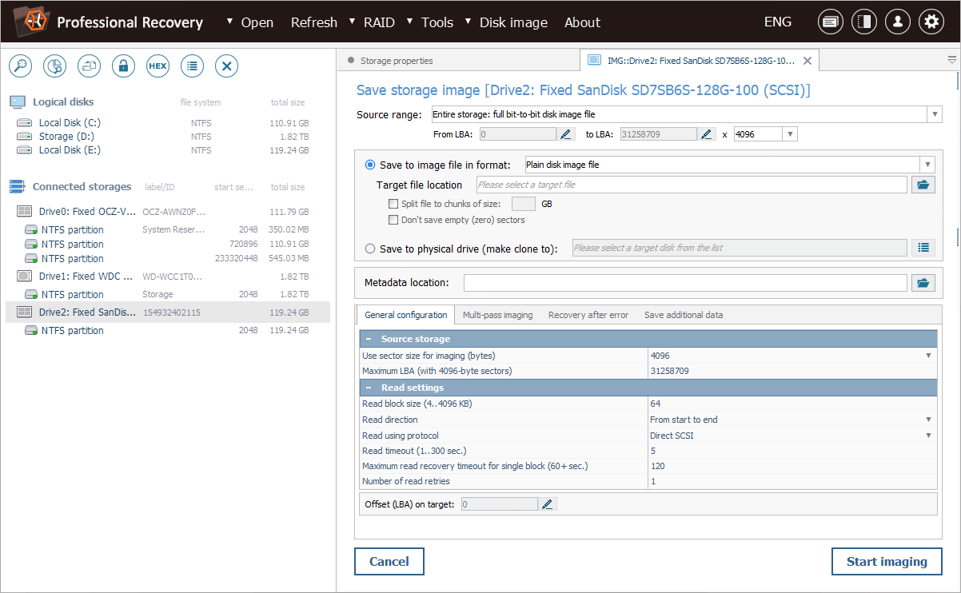
Task: Select the General configuration tab
Action: tap(405, 315)
